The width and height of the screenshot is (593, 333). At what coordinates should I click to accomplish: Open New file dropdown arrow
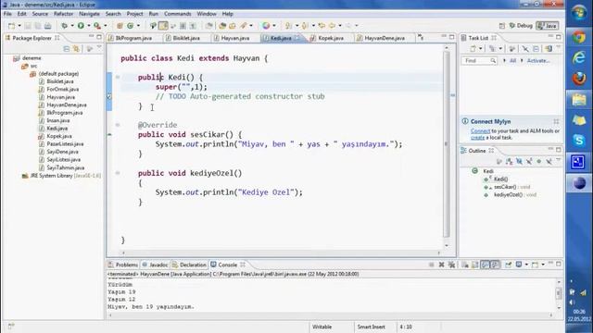click(19, 26)
